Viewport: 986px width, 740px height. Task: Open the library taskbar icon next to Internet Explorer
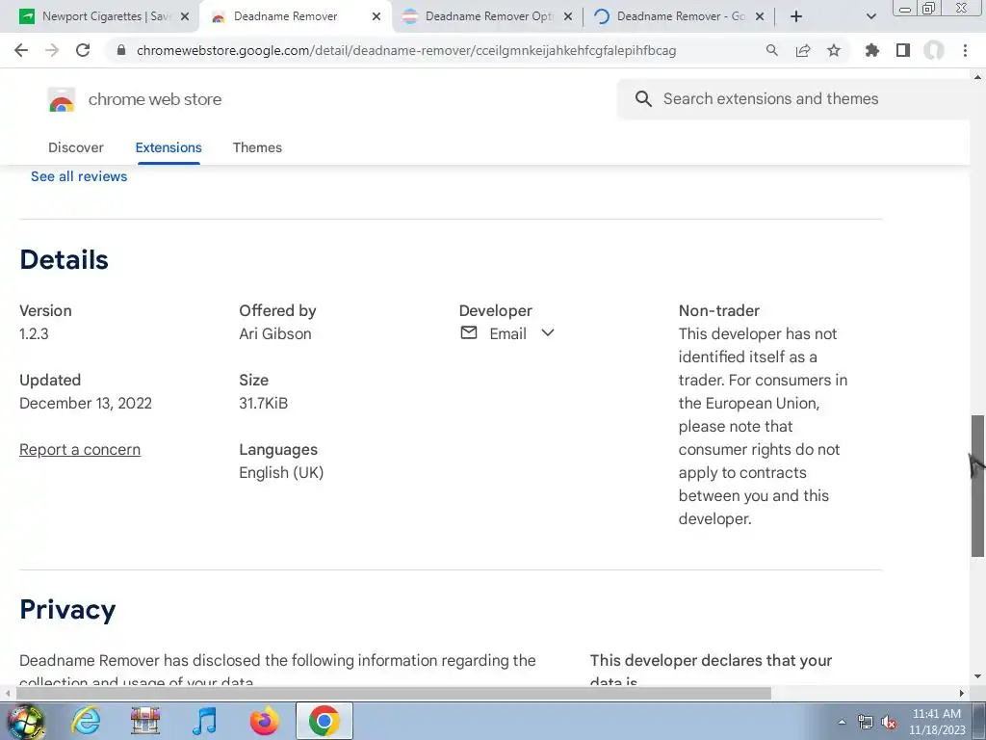point(145,721)
